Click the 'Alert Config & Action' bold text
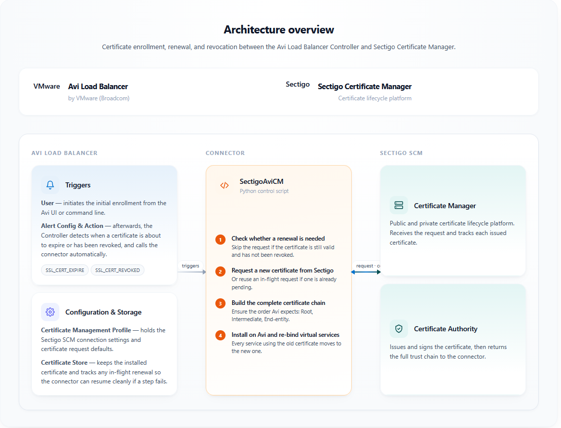561x428 pixels. pos(72,225)
